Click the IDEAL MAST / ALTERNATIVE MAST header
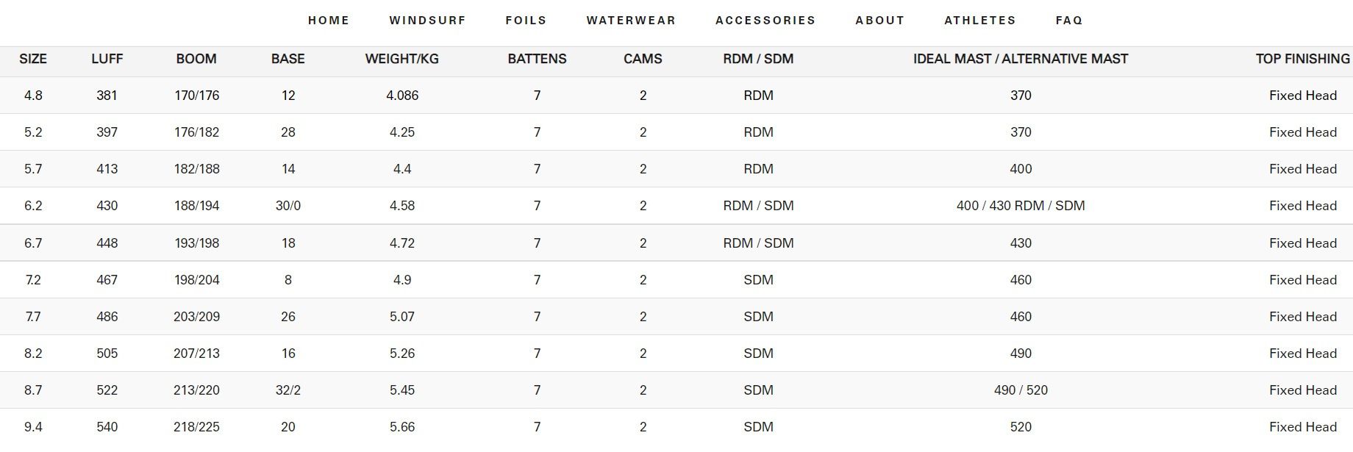Viewport: 1353px width, 452px height. pyautogui.click(x=1021, y=59)
